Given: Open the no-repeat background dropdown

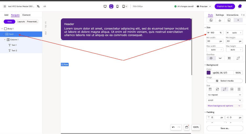Looking at the screenshot, I should 224,95.
